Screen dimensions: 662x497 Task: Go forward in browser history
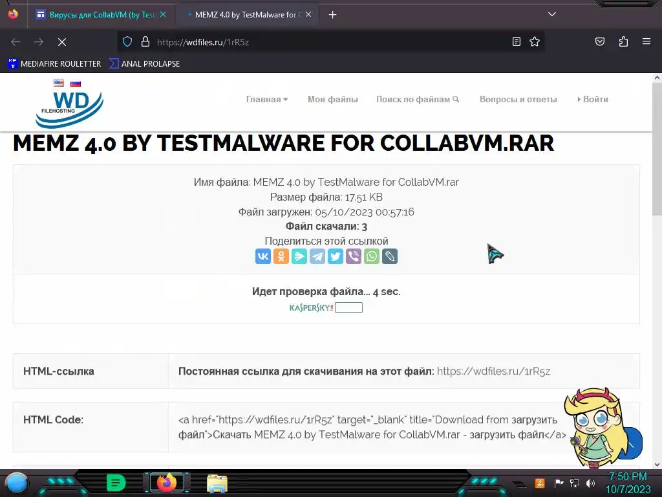pos(39,42)
